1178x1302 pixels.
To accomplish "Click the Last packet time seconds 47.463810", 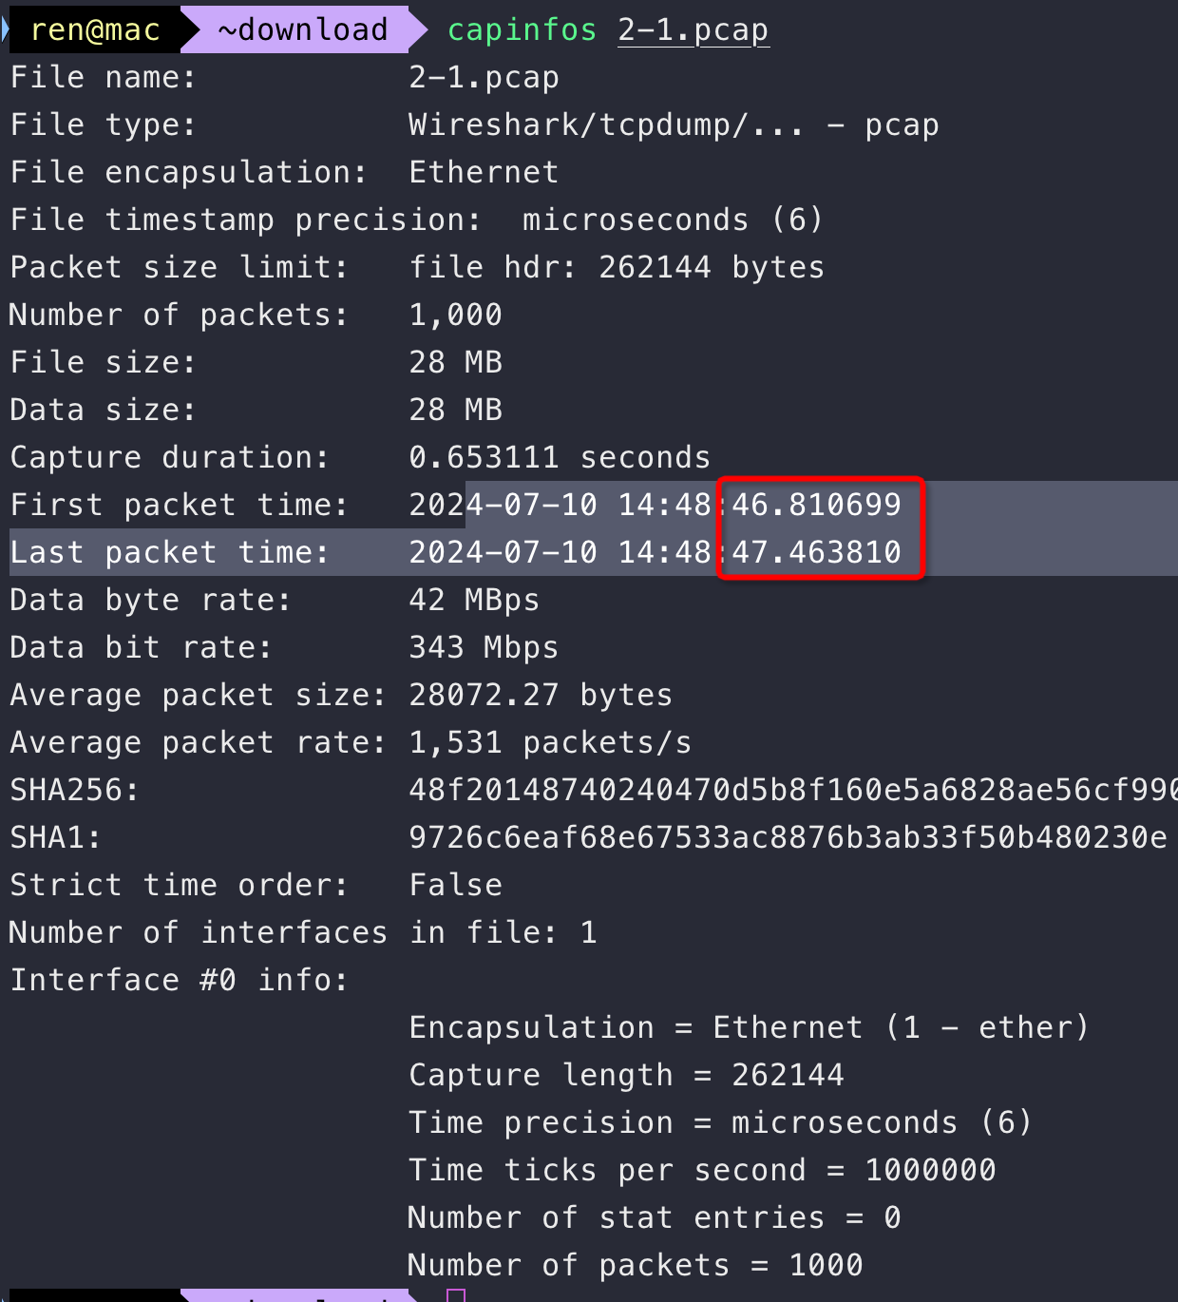I will (x=816, y=552).
